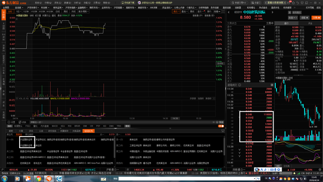Open the media player taskbar icon

click(x=17, y=178)
